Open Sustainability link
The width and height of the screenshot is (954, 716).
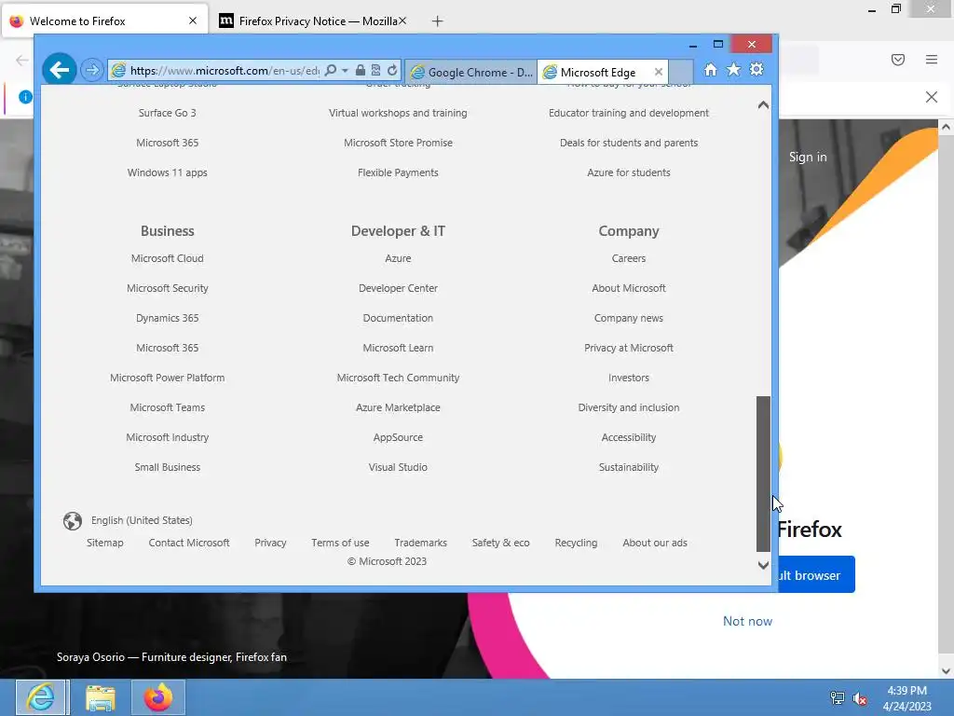coord(629,467)
